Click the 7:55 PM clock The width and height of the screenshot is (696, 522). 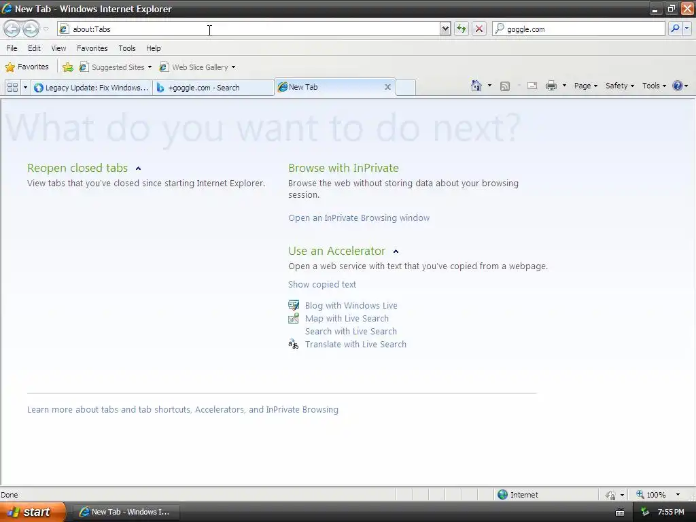[671, 512]
